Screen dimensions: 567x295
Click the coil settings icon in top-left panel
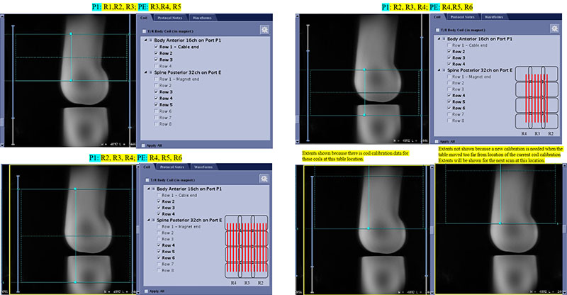(x=264, y=29)
